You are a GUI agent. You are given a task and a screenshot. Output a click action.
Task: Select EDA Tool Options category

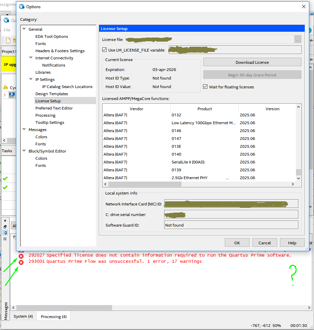click(52, 37)
